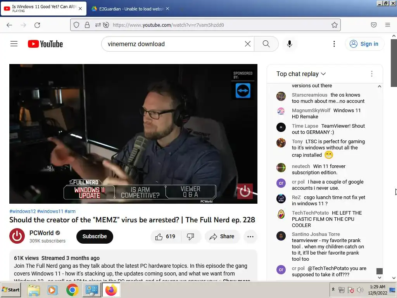Image resolution: width=397 pixels, height=298 pixels.
Task: Open the YouTube guide hamburger menu
Action: click(x=14, y=44)
